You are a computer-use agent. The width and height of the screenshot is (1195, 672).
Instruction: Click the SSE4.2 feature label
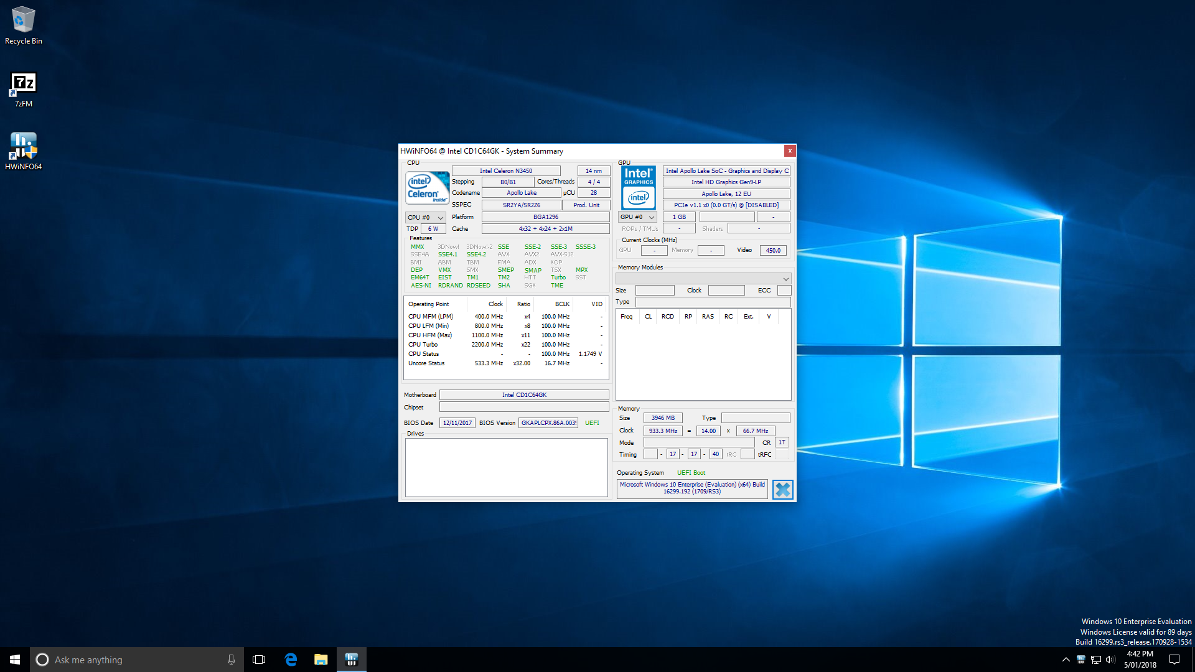coord(476,254)
